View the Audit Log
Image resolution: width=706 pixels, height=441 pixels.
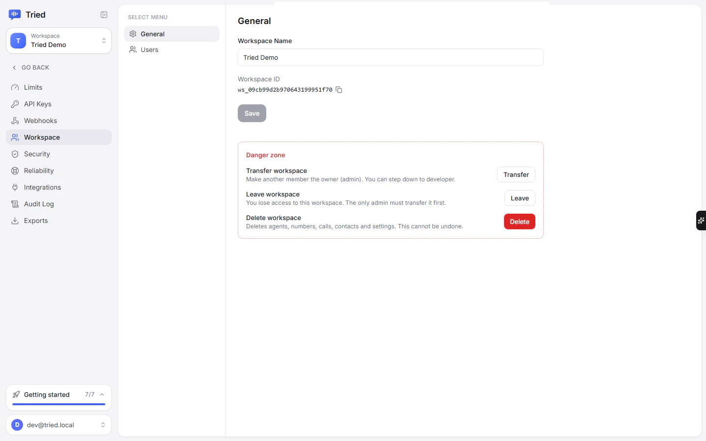[x=59, y=204]
